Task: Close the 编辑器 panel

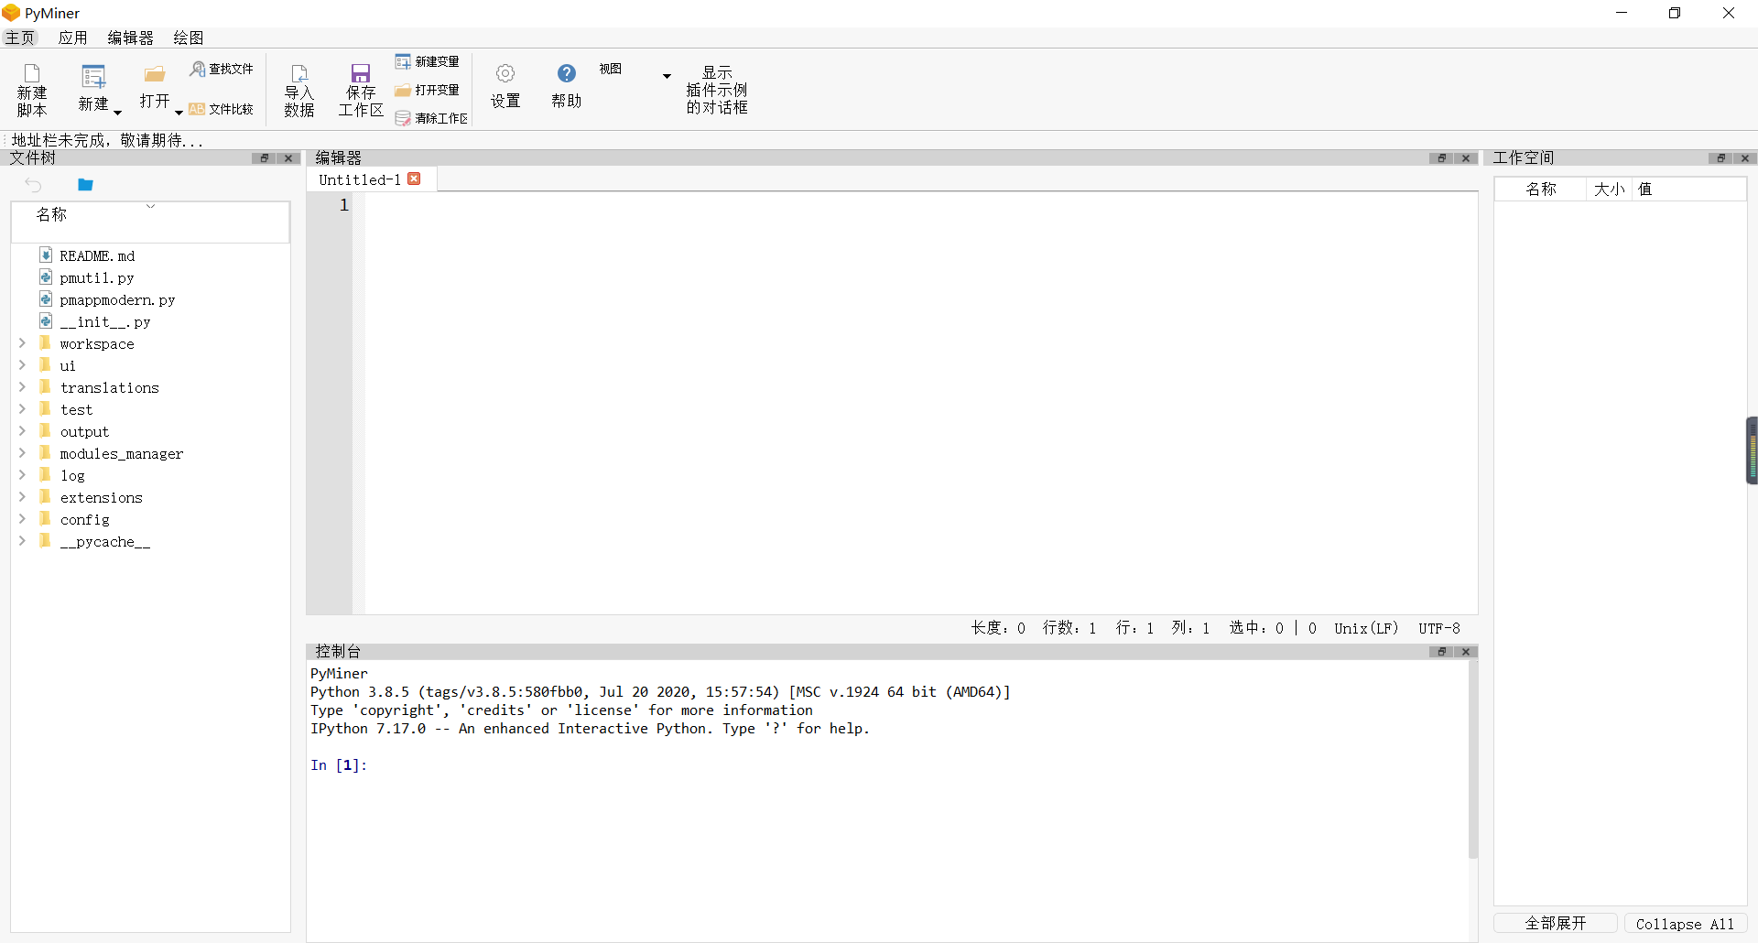Action: click(1466, 158)
